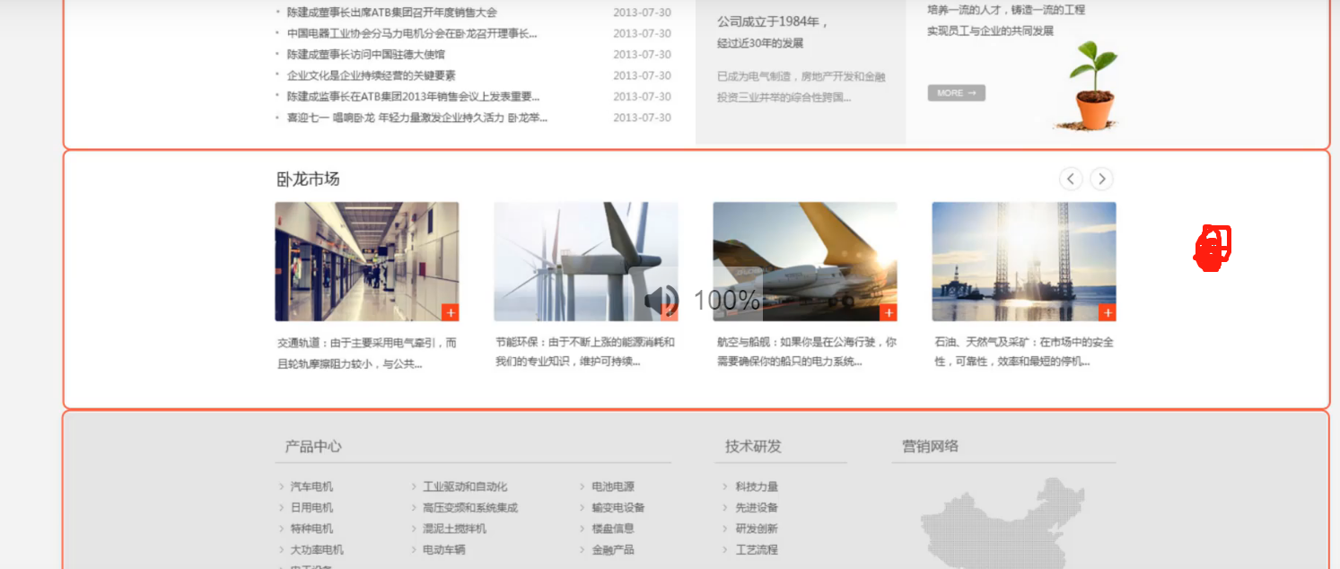
Task: Open the 节能环保 wind turbine thumbnail
Action: coord(585,261)
